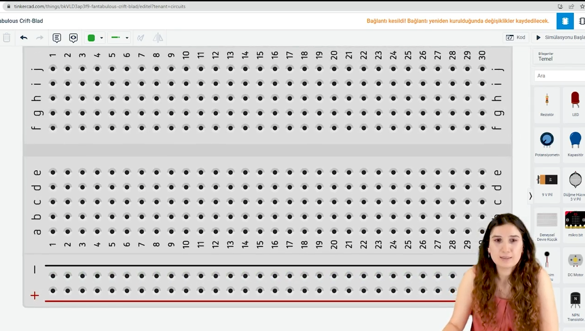585x331 pixels.
Task: Click the green wire color swatch
Action: pyautogui.click(x=91, y=38)
